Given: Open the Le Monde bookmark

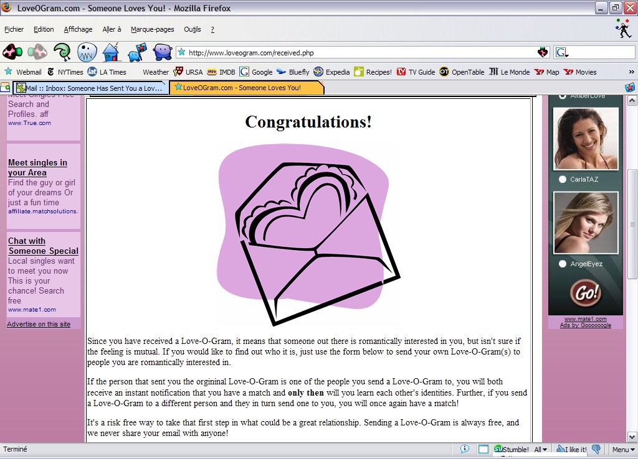Looking at the screenshot, I should click(510, 72).
